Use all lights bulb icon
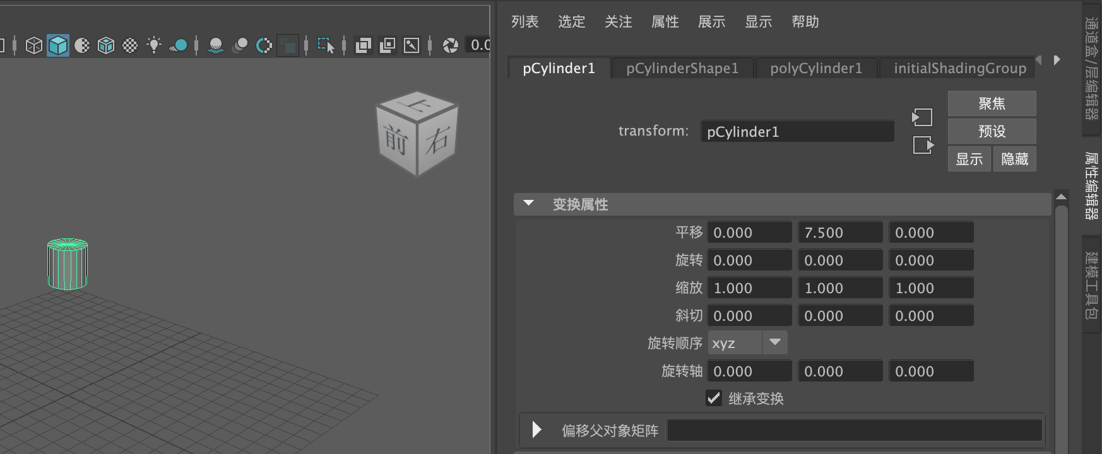Viewport: 1102px width, 454px height. 154,45
